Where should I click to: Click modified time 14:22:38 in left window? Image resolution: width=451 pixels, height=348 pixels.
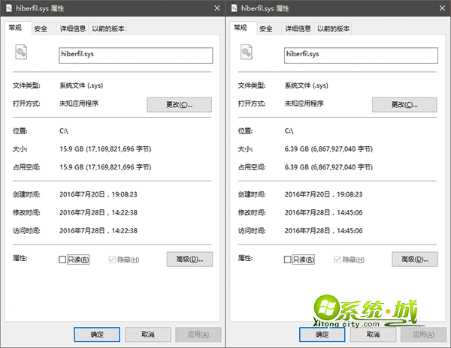point(98,212)
